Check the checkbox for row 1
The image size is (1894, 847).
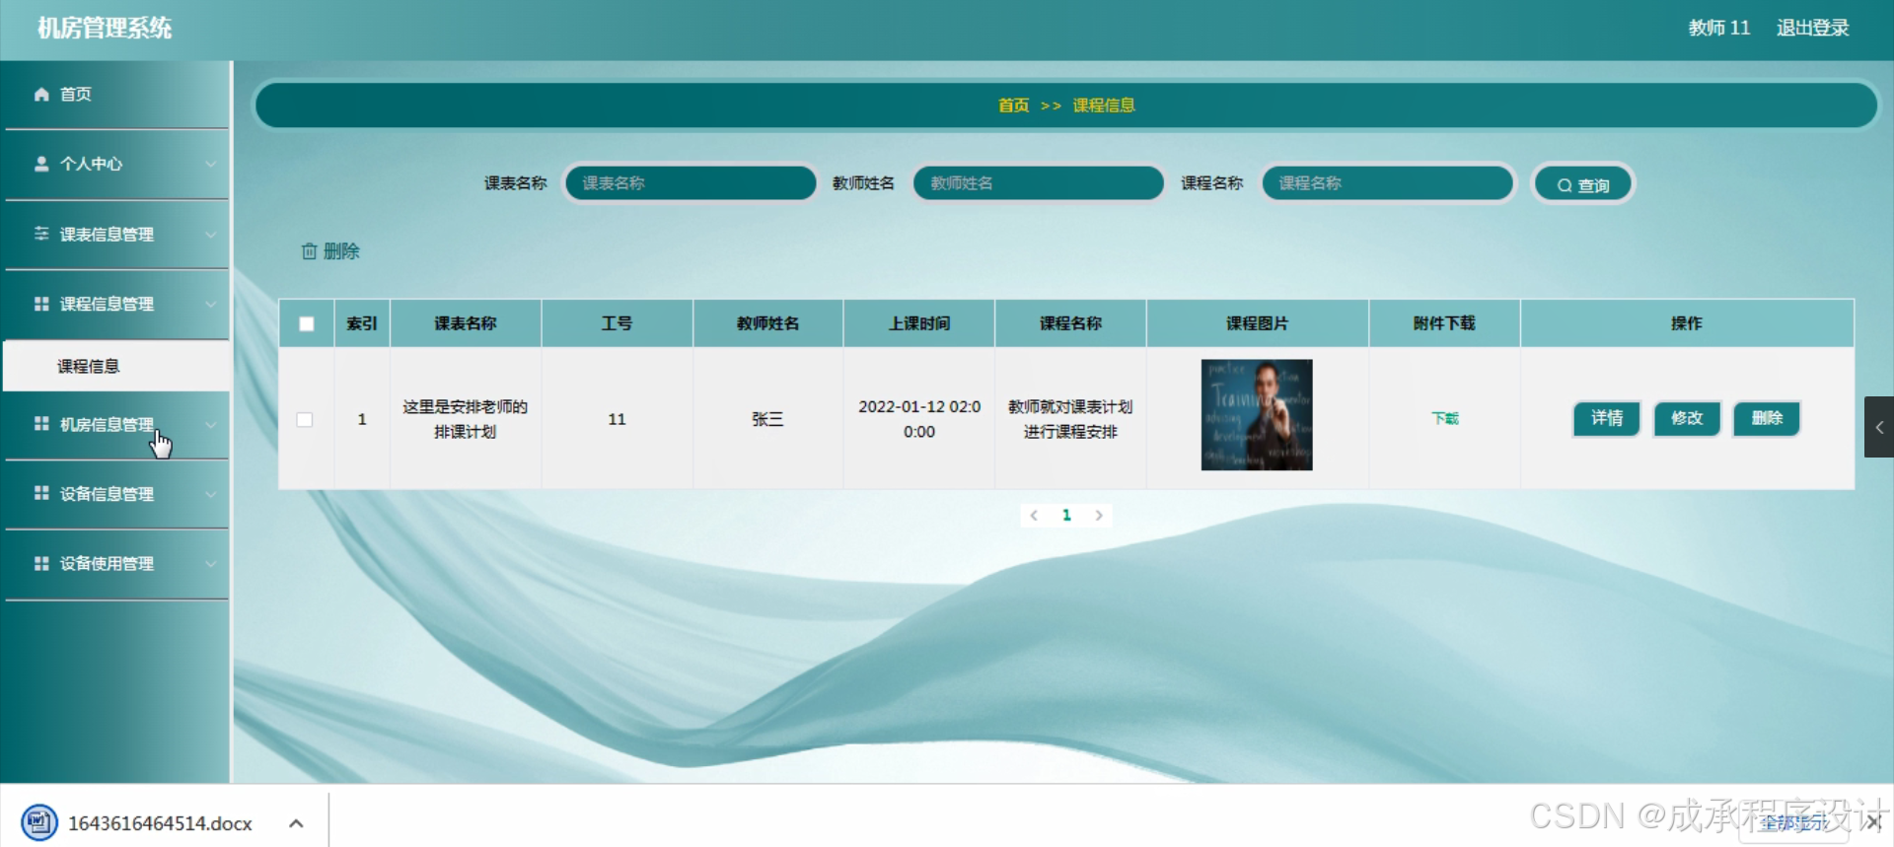tap(305, 419)
